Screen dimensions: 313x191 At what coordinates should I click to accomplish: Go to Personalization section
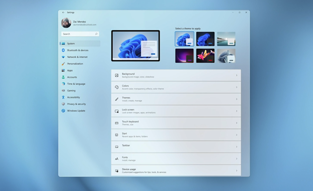click(x=80, y=63)
